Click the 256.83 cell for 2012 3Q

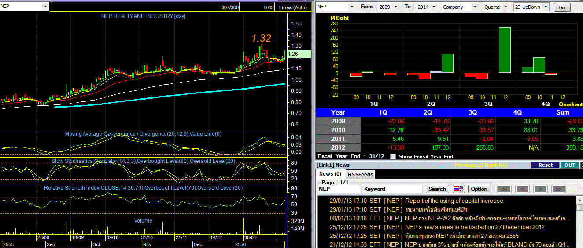(473, 147)
